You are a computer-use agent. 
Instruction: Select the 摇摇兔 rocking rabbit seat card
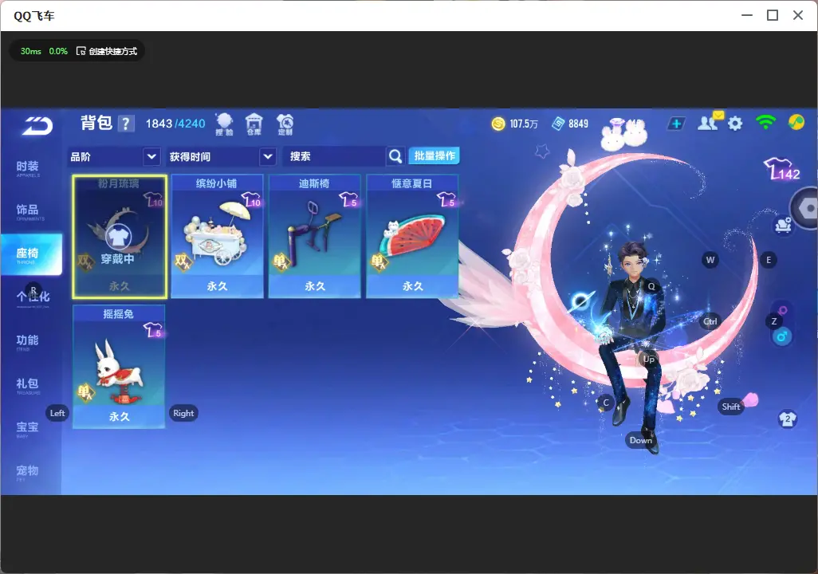point(119,367)
